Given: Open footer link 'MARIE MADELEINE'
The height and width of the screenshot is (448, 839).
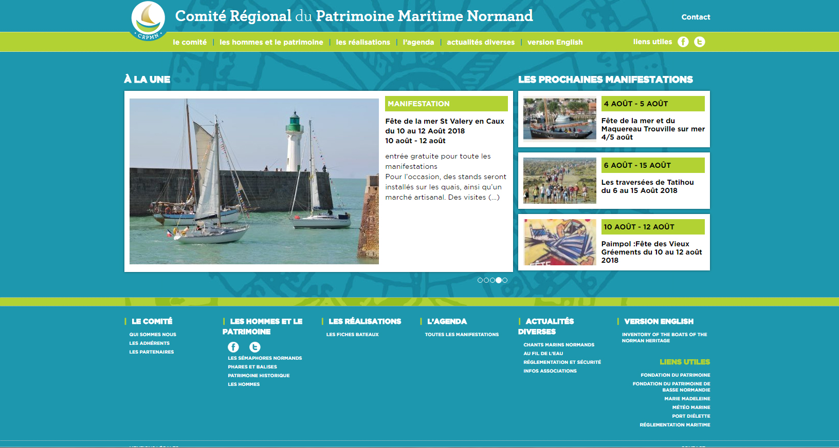Looking at the screenshot, I should (687, 399).
